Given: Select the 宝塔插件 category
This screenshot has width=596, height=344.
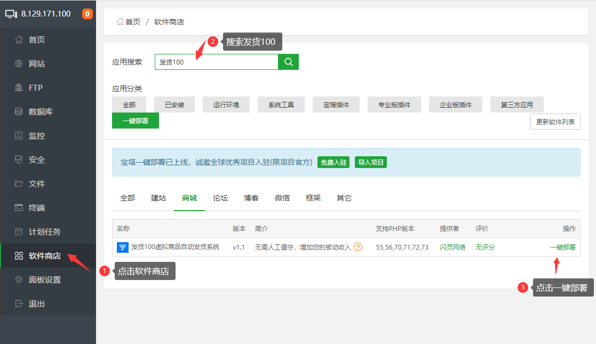Looking at the screenshot, I should tap(336, 105).
